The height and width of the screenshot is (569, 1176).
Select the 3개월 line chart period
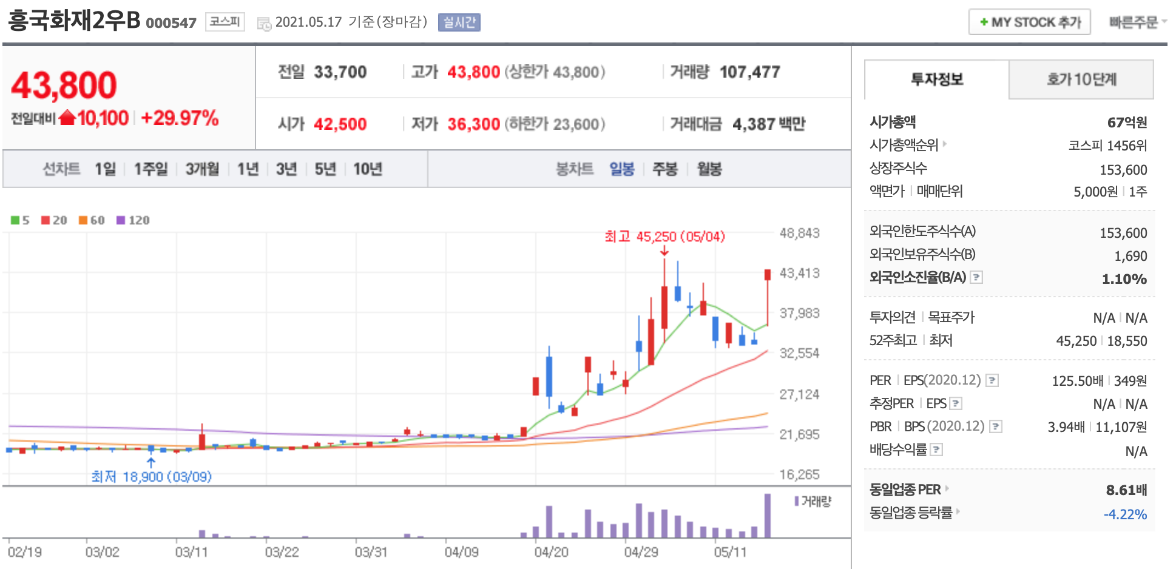tap(202, 169)
